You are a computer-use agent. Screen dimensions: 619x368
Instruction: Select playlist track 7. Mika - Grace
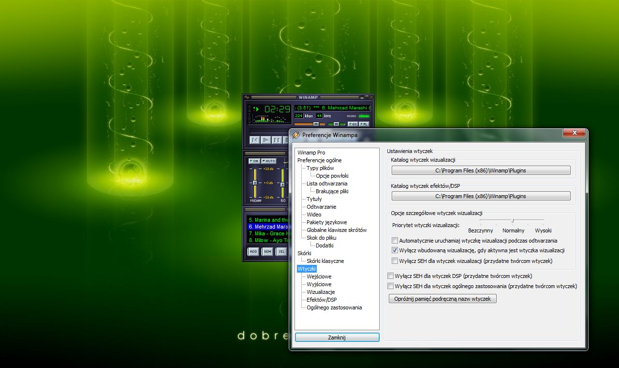[268, 233]
